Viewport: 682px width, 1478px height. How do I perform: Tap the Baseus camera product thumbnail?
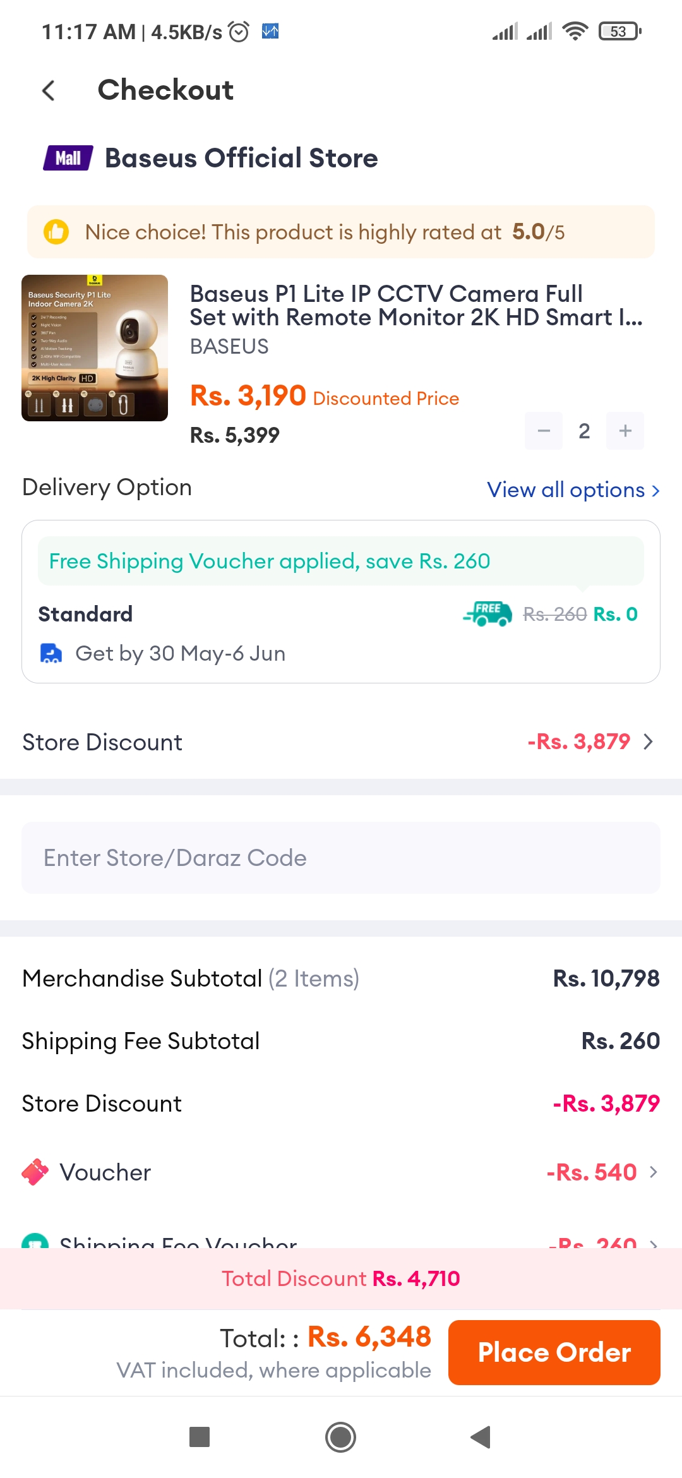[95, 348]
